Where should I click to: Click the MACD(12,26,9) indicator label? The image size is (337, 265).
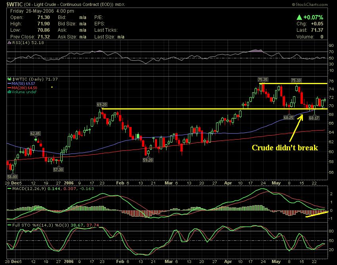(x=29, y=189)
